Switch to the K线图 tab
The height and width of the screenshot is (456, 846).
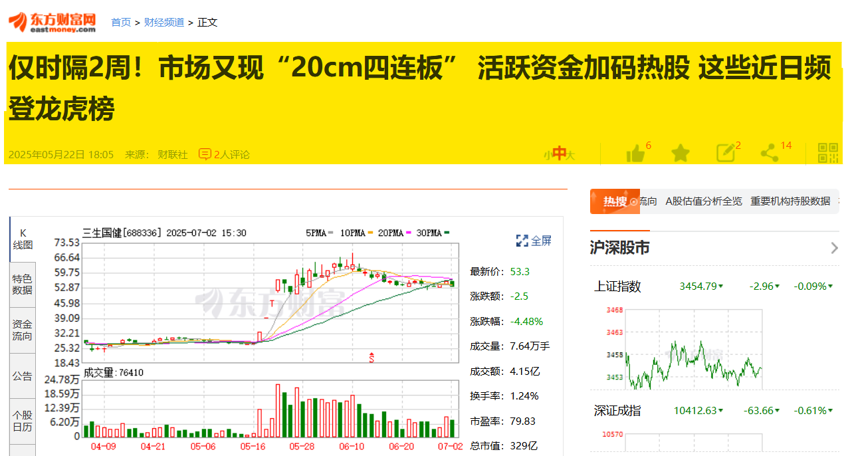[23, 239]
